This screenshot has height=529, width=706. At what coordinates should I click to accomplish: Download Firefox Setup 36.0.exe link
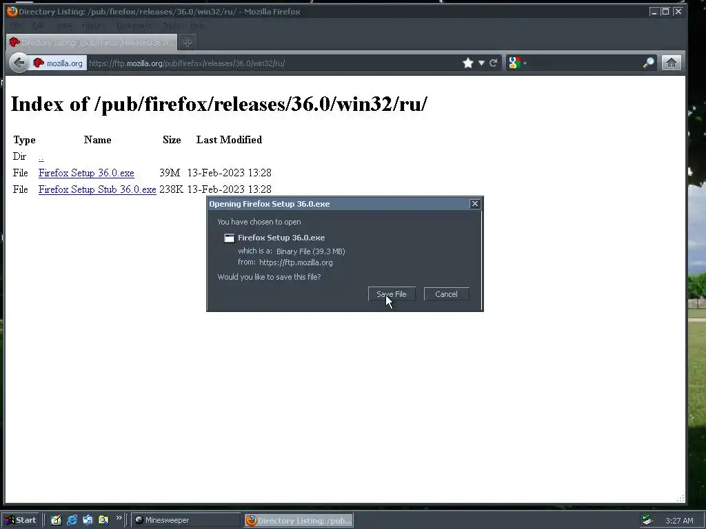pyautogui.click(x=86, y=173)
